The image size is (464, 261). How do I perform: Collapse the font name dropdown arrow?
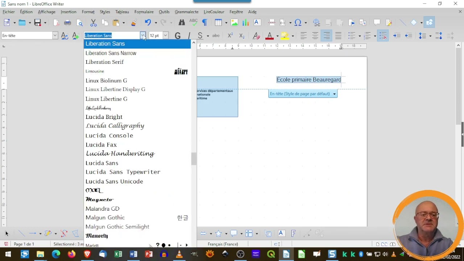point(143,36)
